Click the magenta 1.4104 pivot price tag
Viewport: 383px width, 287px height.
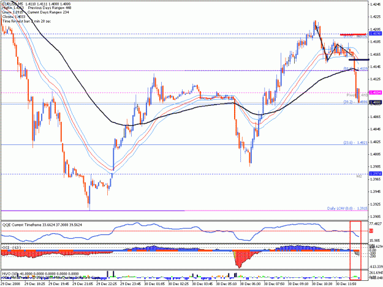pos(376,92)
